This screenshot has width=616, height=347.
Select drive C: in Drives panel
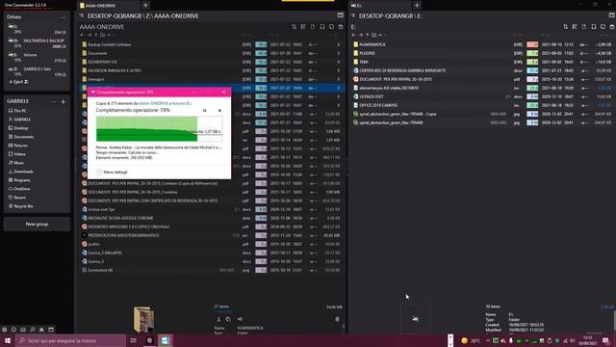pos(37,29)
